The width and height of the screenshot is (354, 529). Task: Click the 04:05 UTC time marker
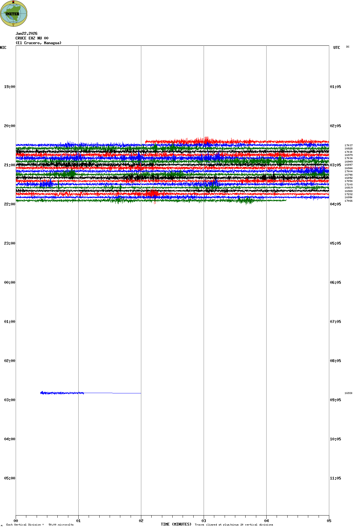(x=335, y=204)
